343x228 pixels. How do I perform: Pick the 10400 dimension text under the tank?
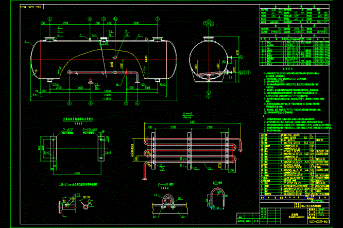coord(108,91)
